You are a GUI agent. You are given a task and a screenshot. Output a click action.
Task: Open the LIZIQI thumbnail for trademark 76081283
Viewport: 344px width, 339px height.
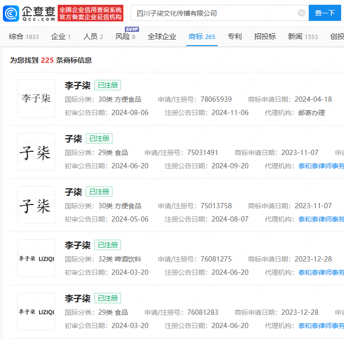[36, 311]
